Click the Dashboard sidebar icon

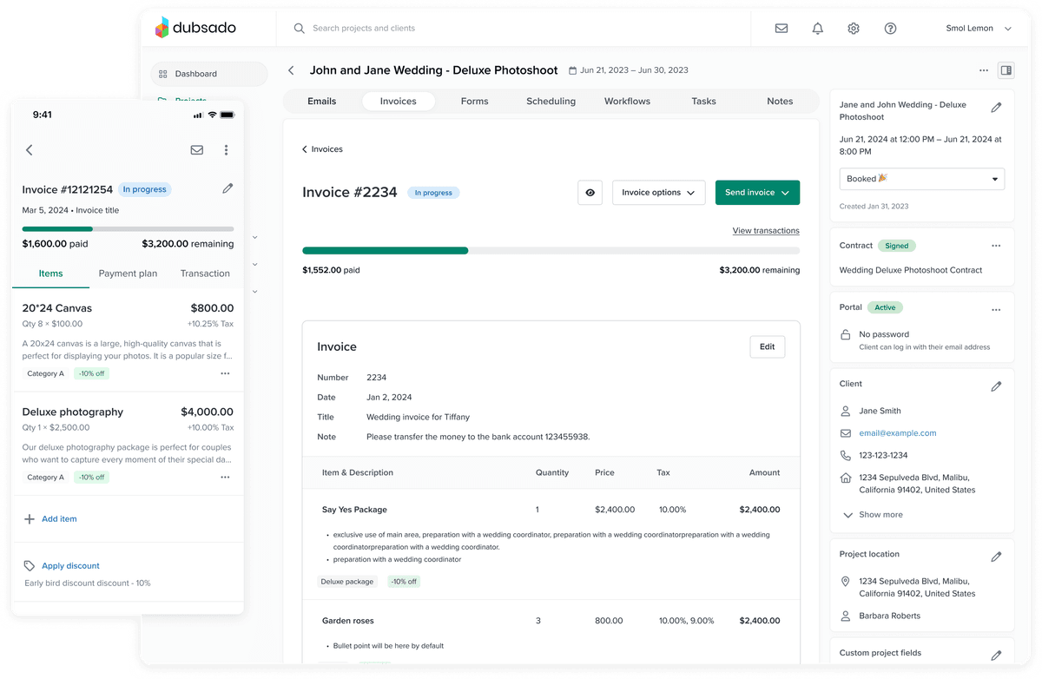[x=163, y=74]
